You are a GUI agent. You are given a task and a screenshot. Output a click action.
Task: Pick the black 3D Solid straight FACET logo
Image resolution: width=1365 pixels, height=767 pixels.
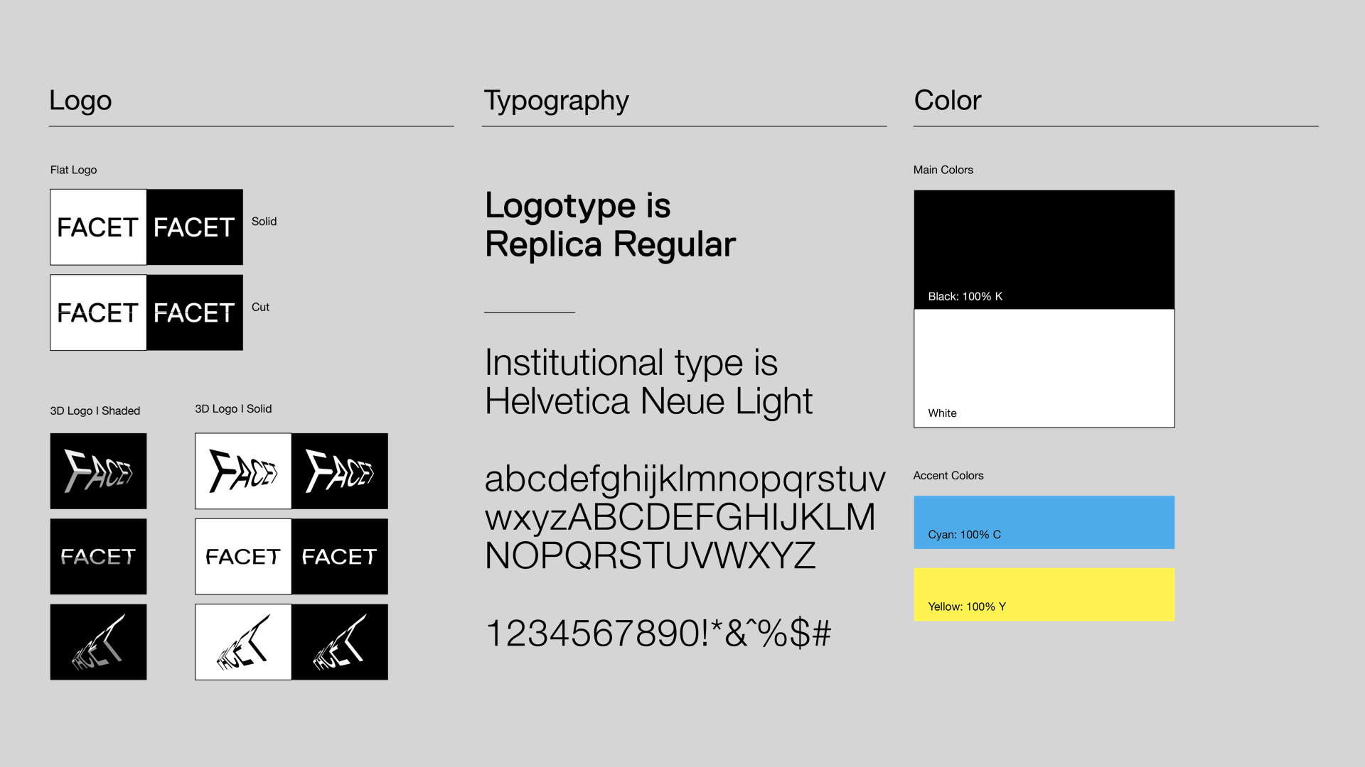[x=340, y=556]
